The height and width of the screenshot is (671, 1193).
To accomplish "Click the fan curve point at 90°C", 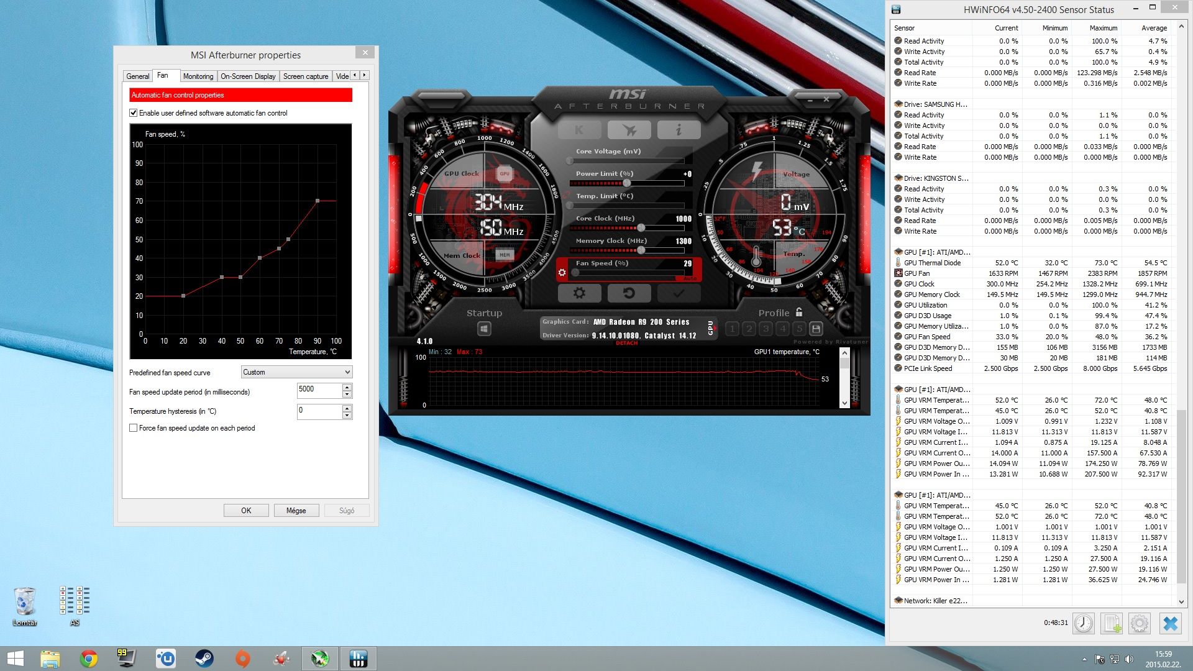I will [318, 201].
